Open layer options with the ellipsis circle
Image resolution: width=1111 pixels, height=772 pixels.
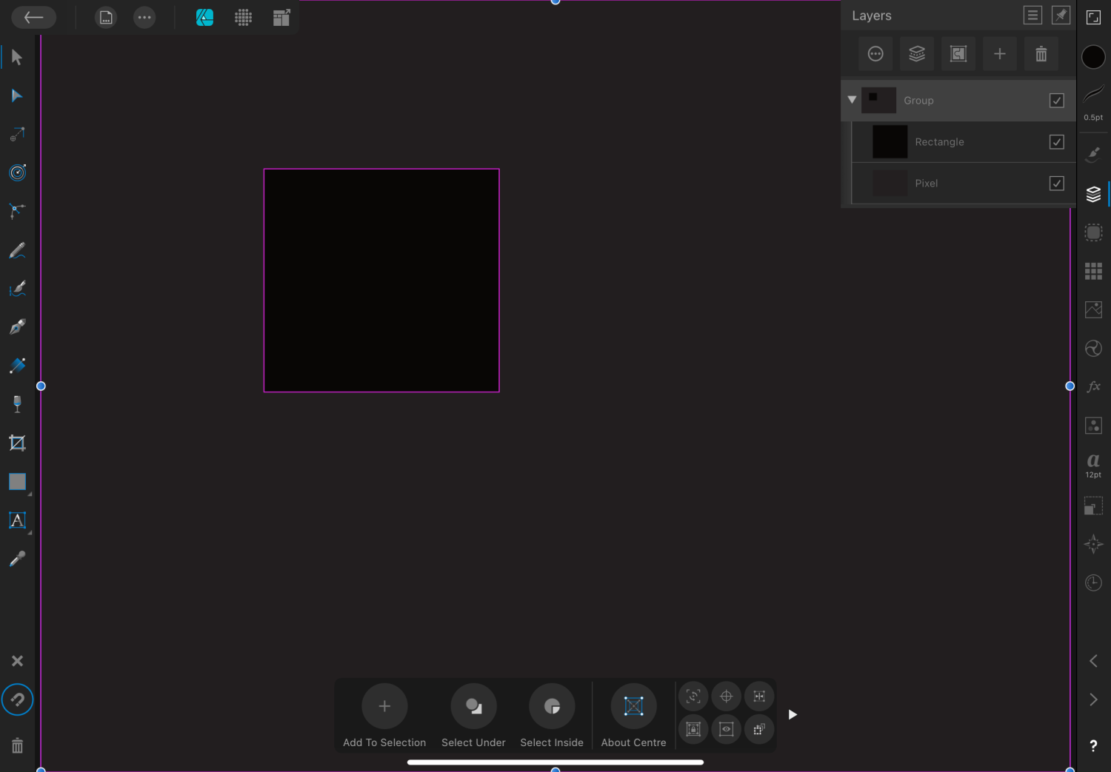875,53
